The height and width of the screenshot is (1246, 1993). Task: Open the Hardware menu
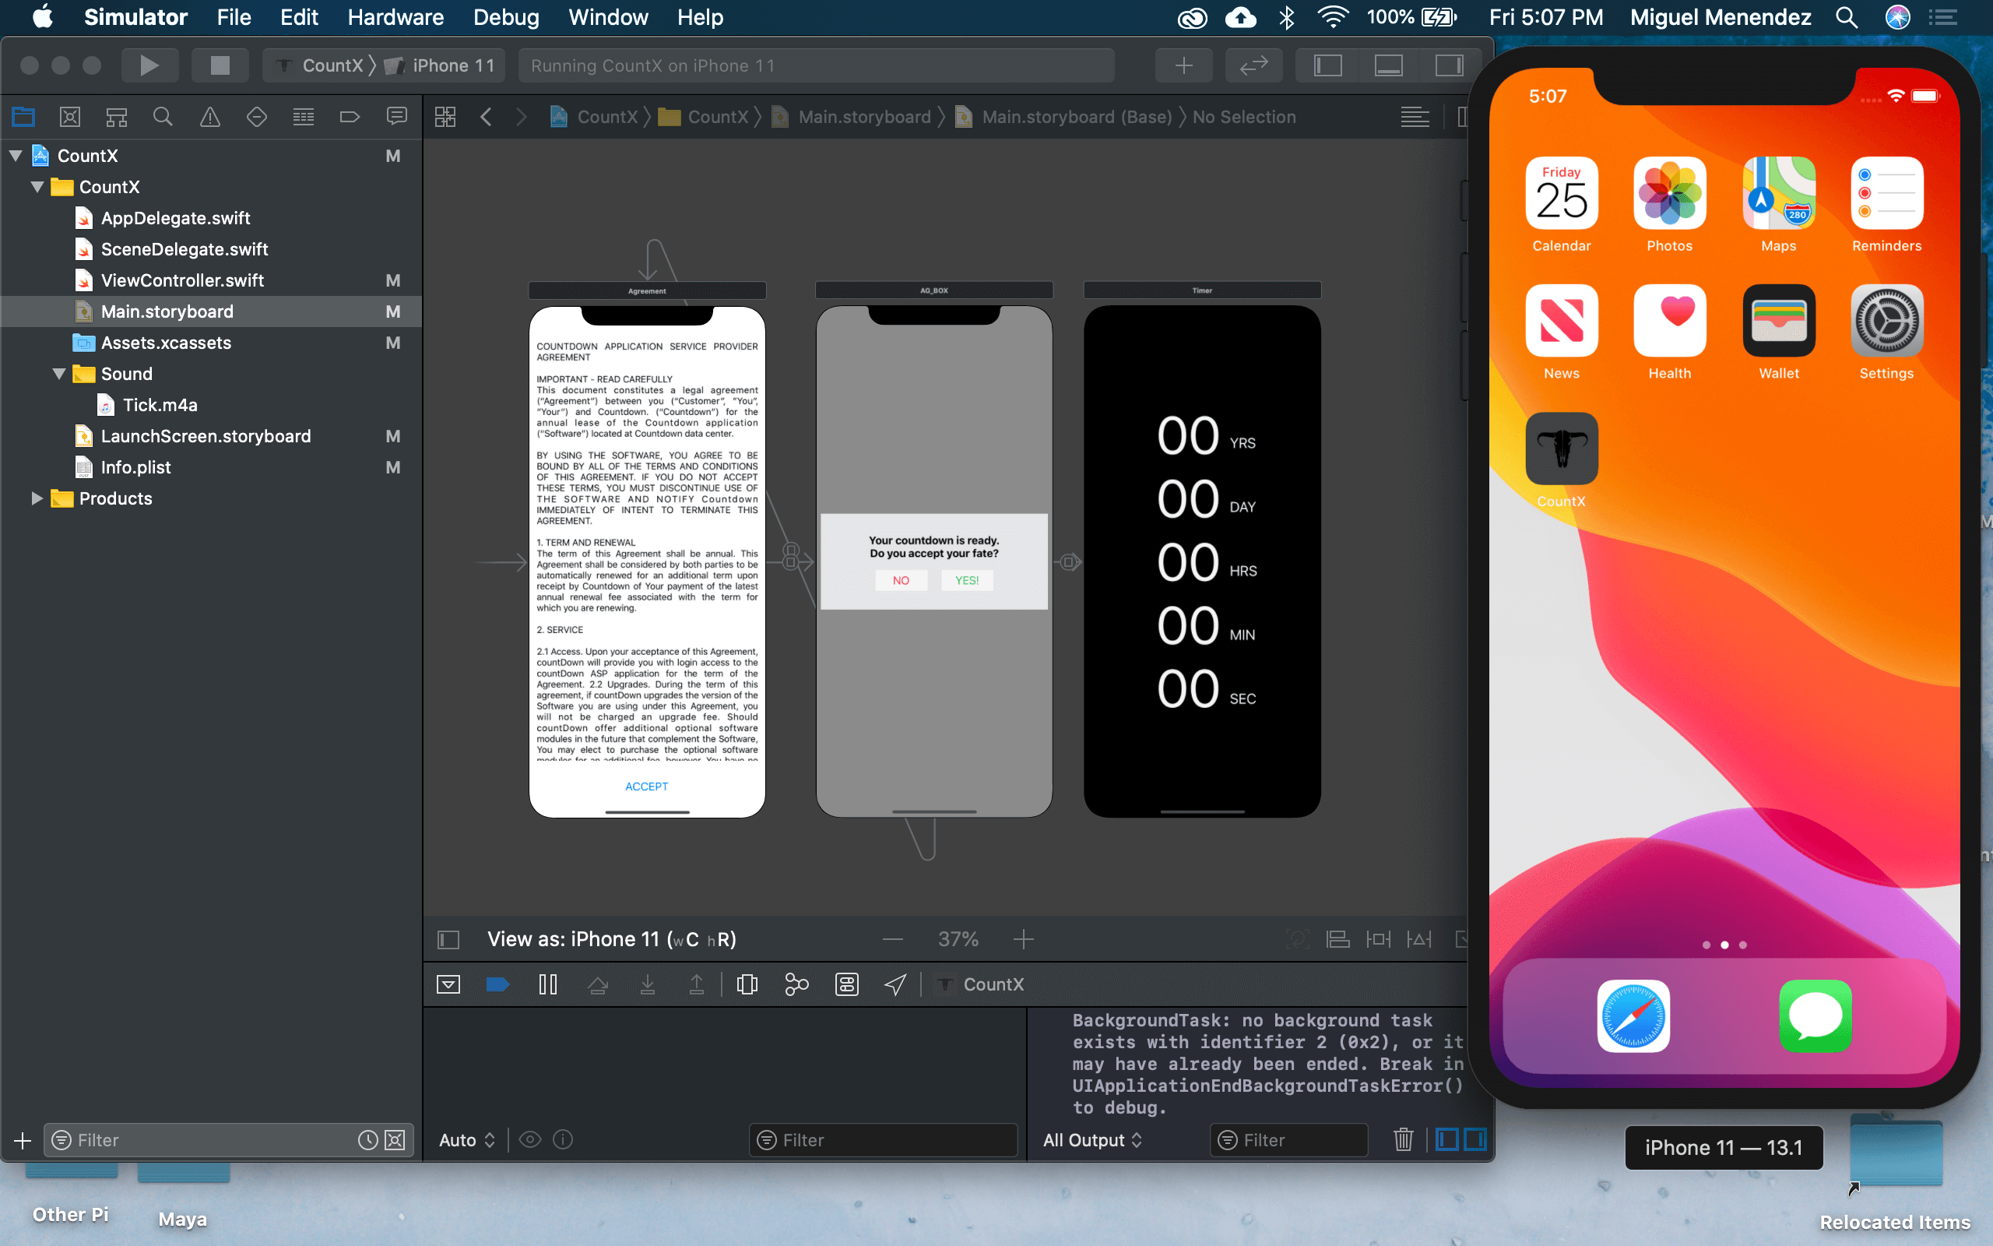point(395,17)
